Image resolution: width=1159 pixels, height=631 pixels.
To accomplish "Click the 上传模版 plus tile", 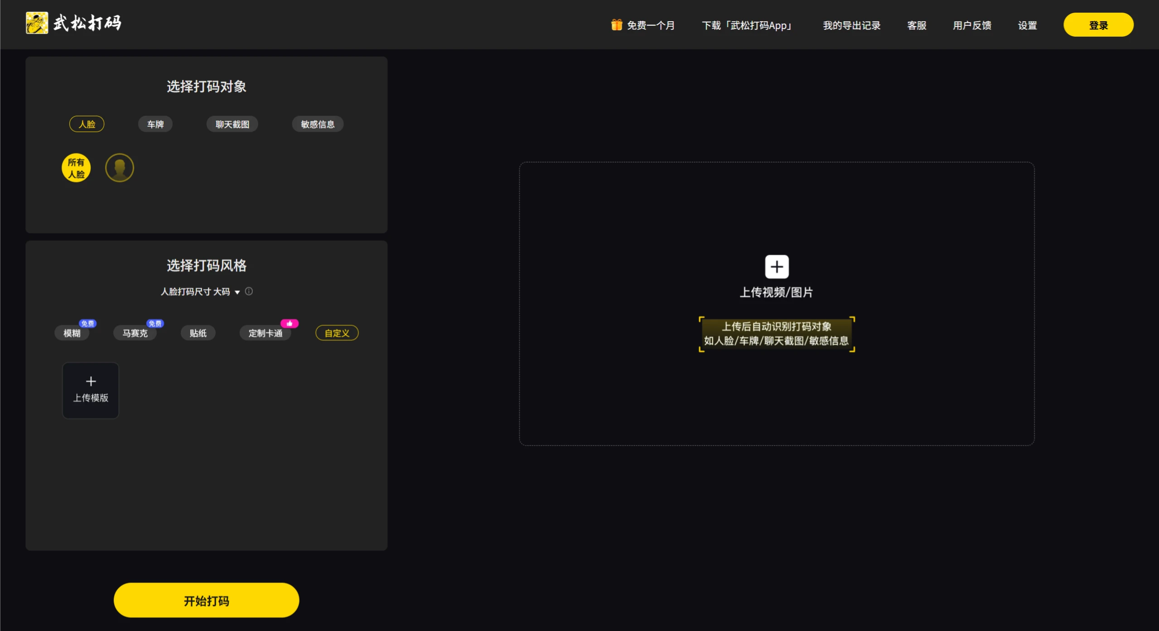I will click(90, 390).
